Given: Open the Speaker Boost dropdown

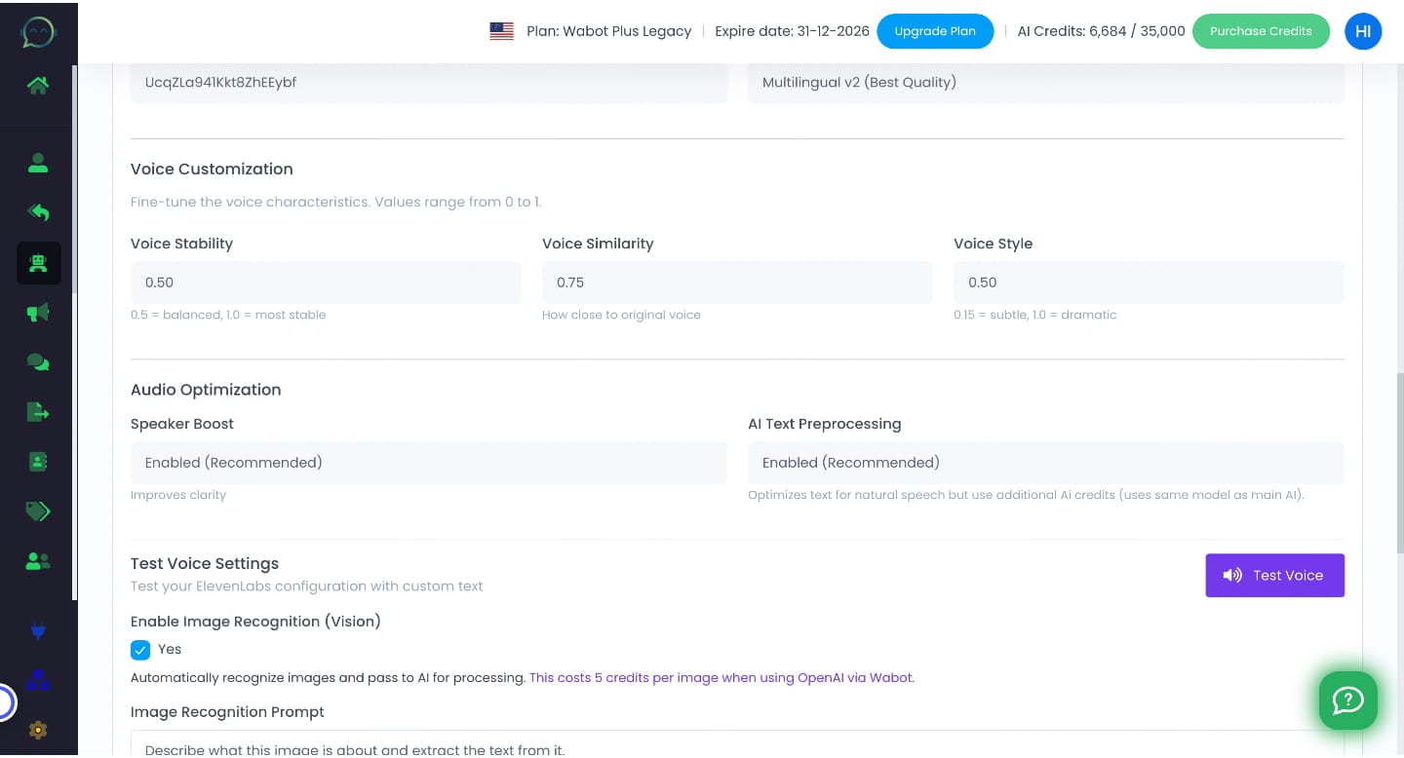Looking at the screenshot, I should (x=429, y=463).
